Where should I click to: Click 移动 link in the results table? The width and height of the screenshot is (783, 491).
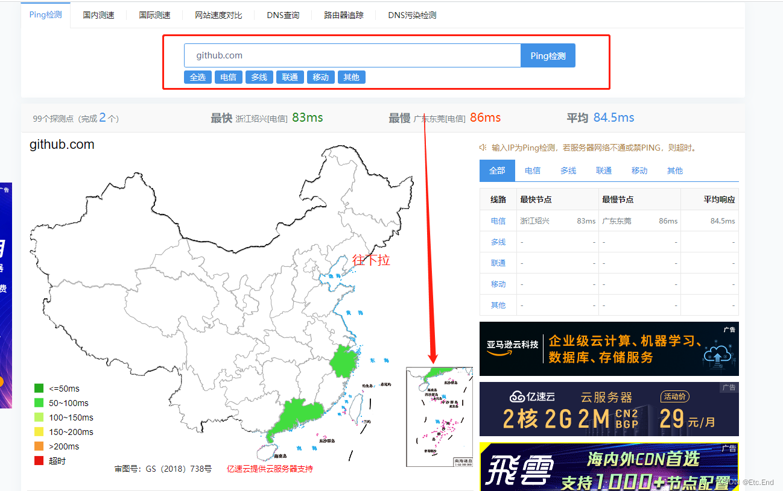(498, 284)
